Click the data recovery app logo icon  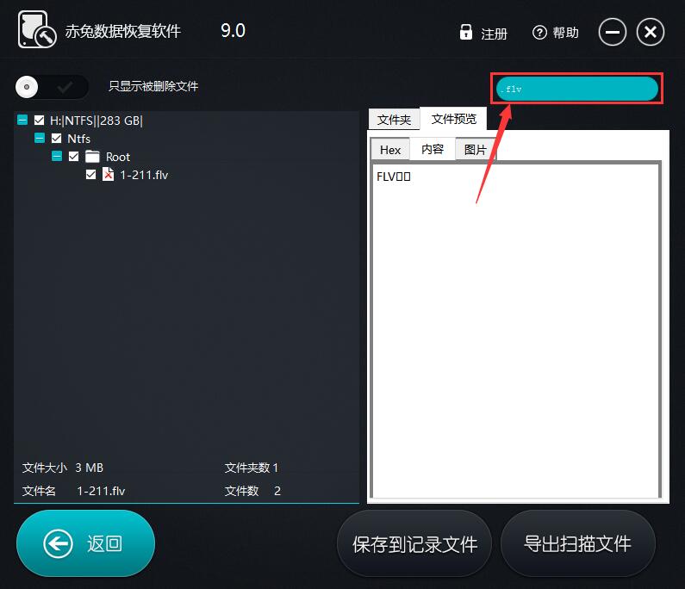(x=37, y=29)
